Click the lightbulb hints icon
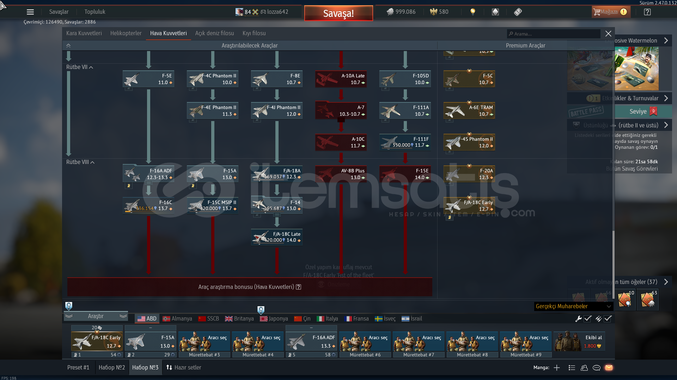The width and height of the screenshot is (677, 380). (x=473, y=12)
